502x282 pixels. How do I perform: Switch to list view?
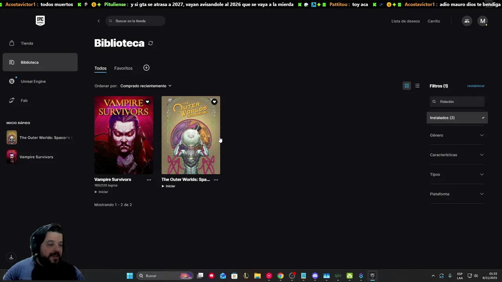[x=417, y=86]
